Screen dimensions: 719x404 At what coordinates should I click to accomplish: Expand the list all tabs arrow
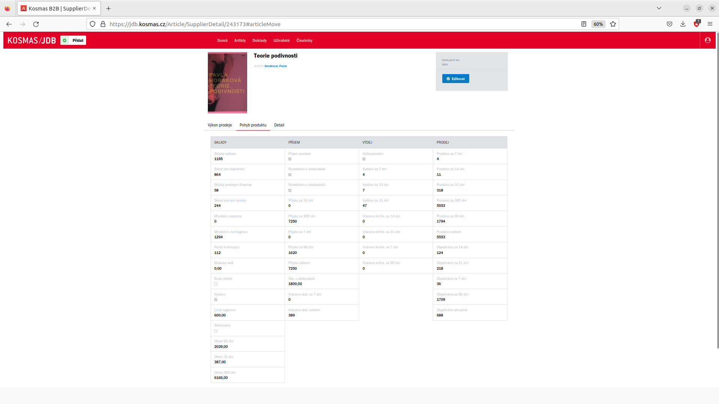click(659, 8)
